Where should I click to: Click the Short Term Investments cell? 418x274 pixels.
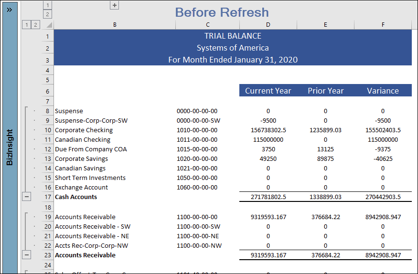(115, 178)
